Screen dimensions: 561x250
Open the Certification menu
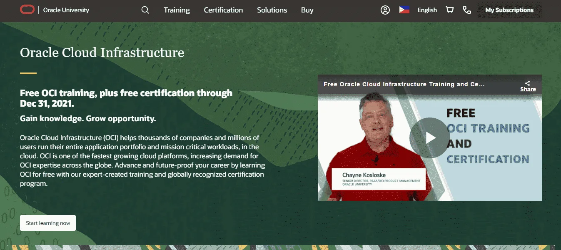[x=223, y=10]
